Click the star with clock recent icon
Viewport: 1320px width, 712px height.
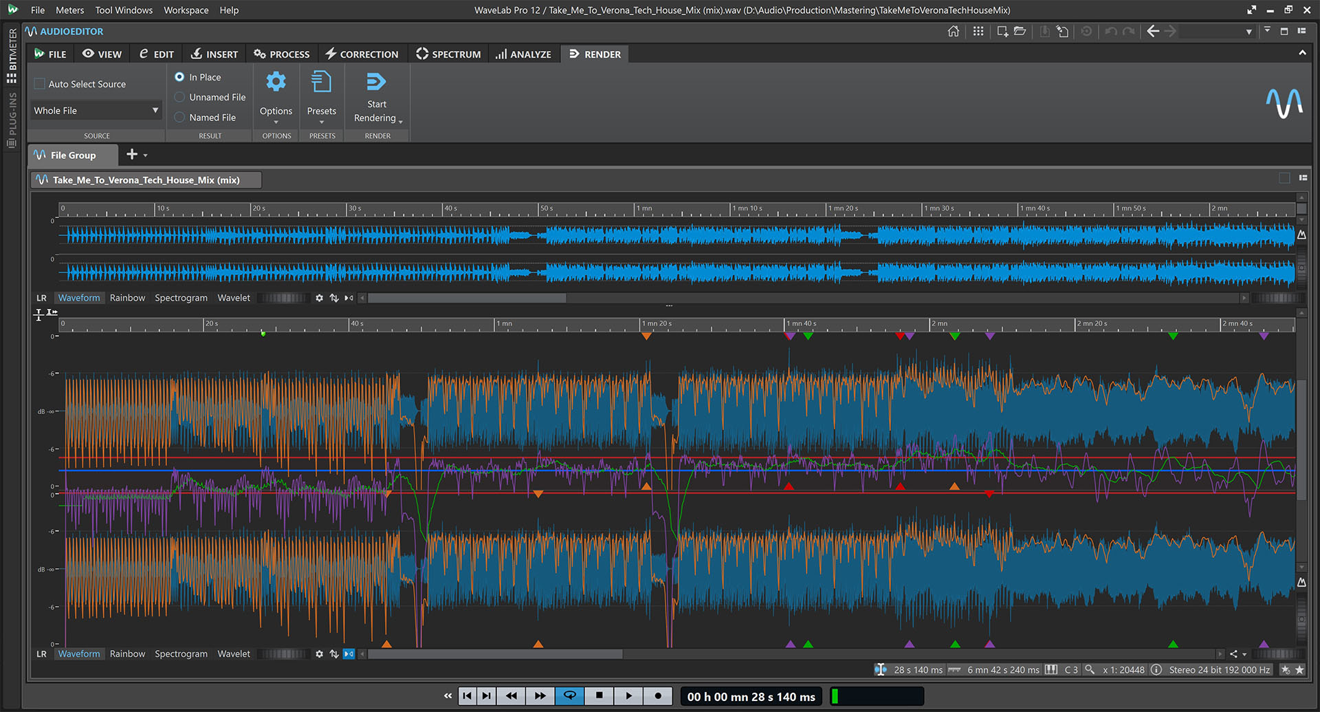coord(1286,669)
